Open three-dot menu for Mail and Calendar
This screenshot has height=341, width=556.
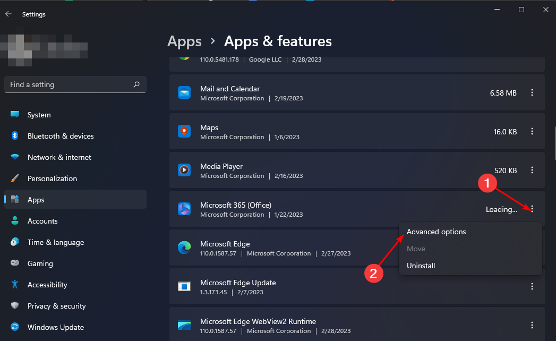(x=532, y=92)
